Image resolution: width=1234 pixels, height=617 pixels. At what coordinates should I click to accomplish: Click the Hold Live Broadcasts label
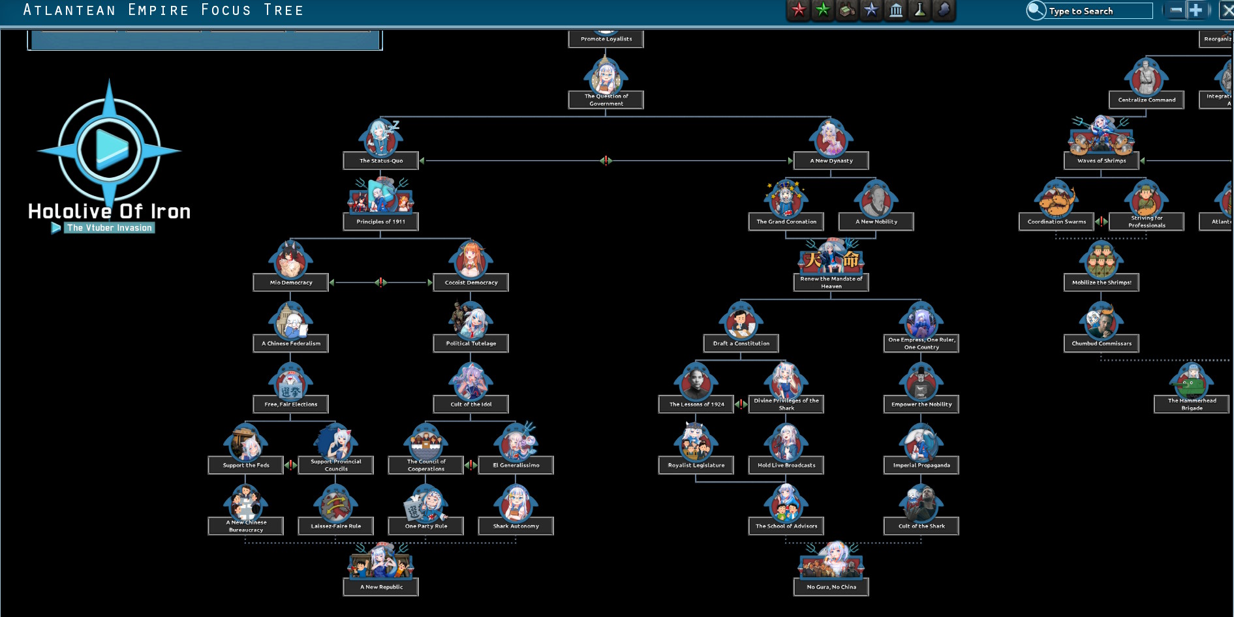point(786,465)
